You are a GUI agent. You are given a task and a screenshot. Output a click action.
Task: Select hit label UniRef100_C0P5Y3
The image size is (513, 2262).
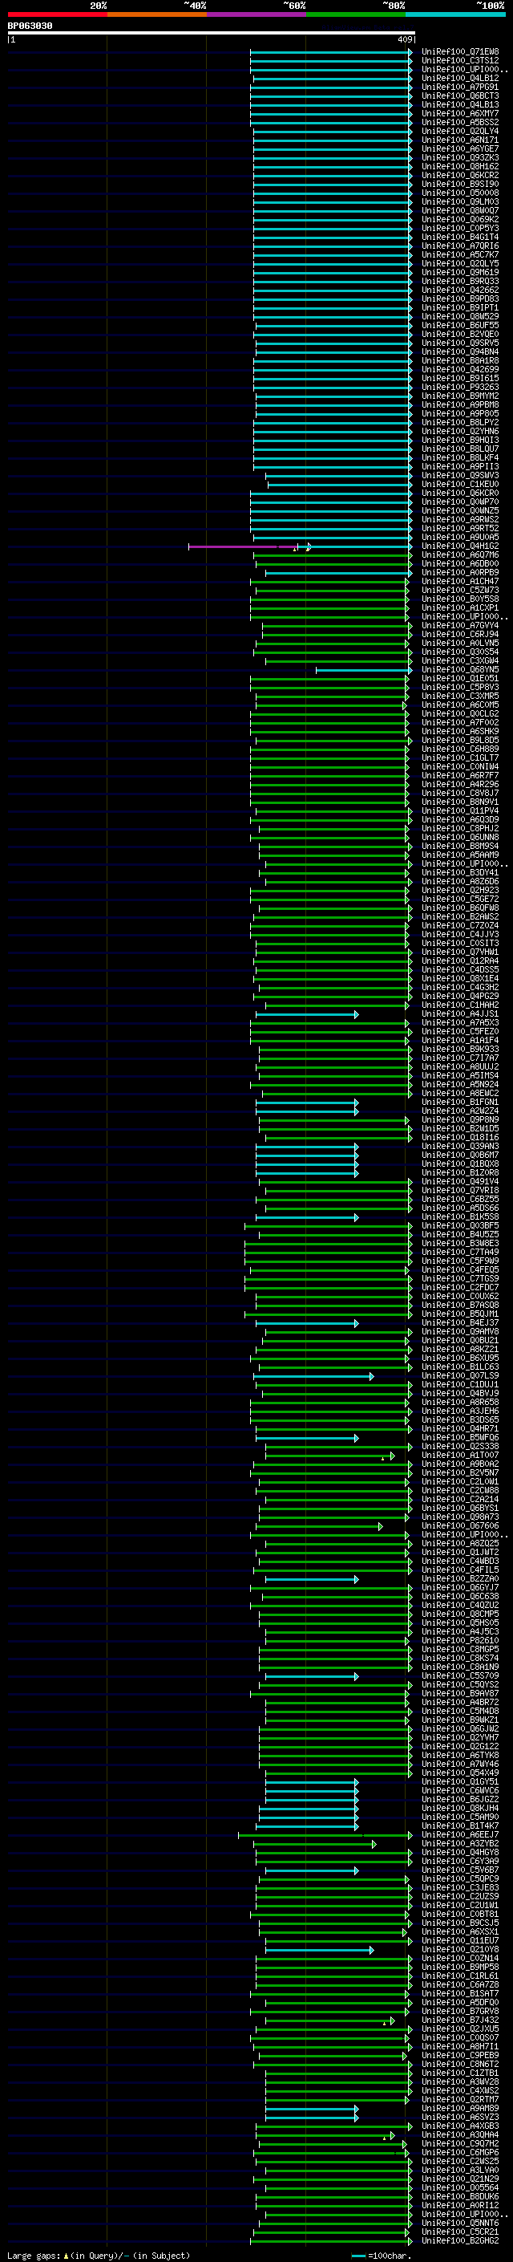[460, 229]
